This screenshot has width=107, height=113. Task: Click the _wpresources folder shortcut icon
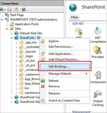[x=21, y=74]
